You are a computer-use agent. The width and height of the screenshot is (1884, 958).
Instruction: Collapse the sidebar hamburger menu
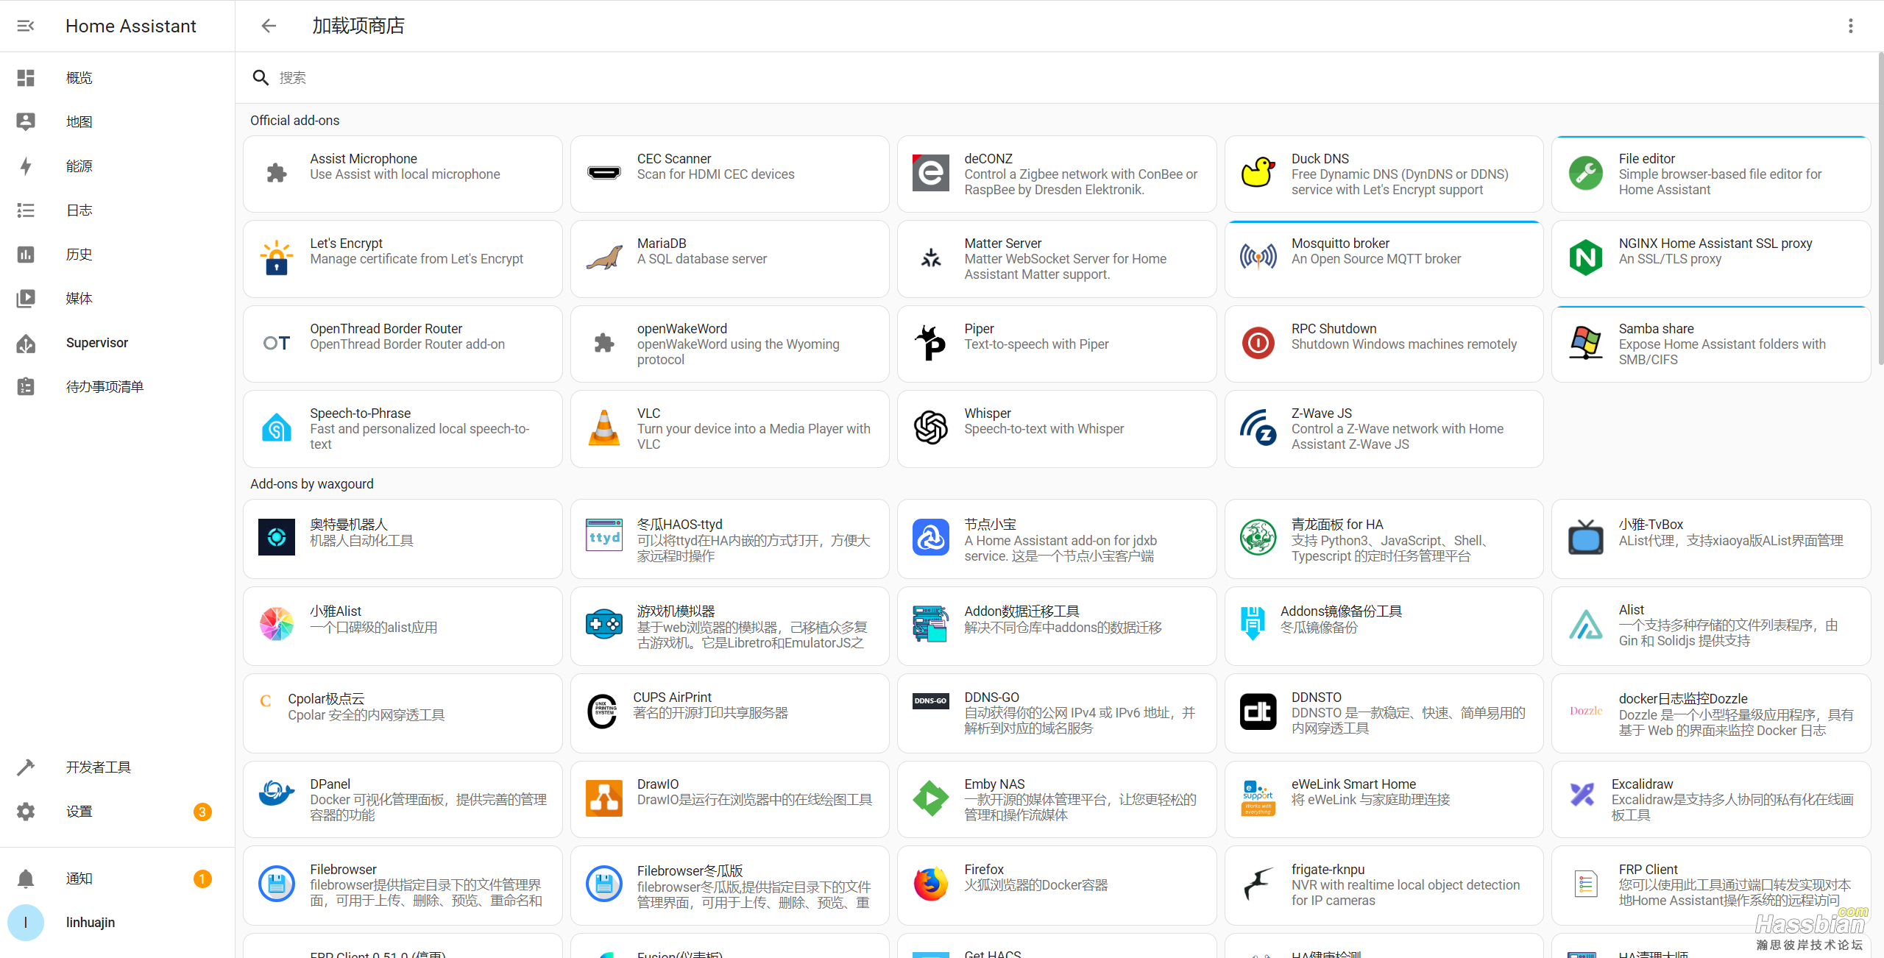pyautogui.click(x=26, y=26)
